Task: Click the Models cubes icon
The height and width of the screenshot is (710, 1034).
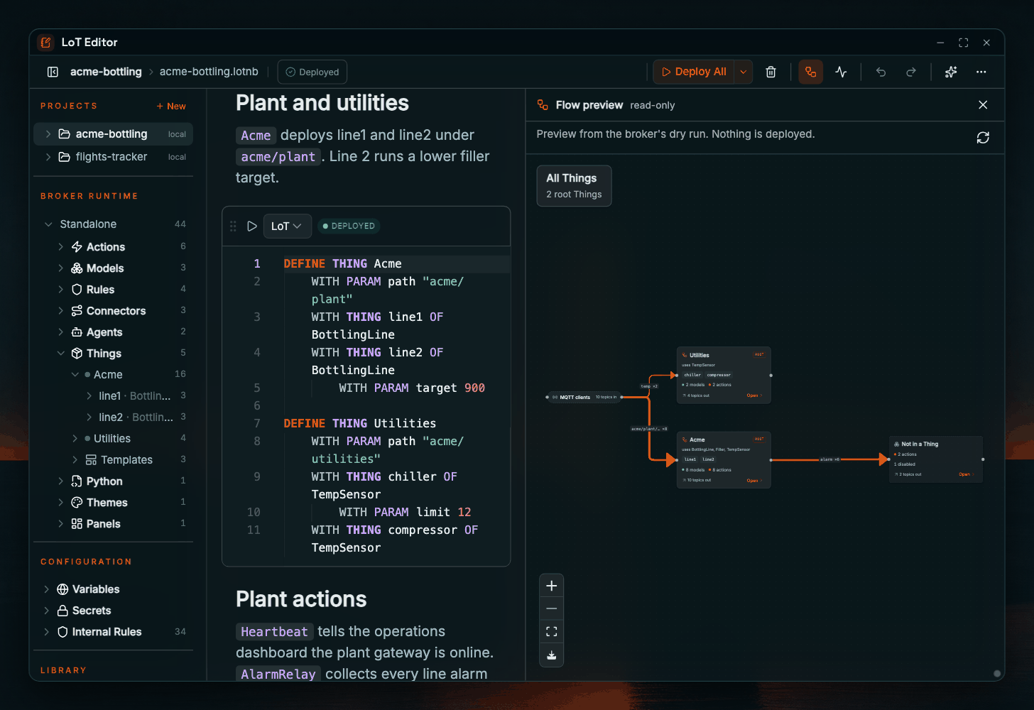Action: pos(77,268)
